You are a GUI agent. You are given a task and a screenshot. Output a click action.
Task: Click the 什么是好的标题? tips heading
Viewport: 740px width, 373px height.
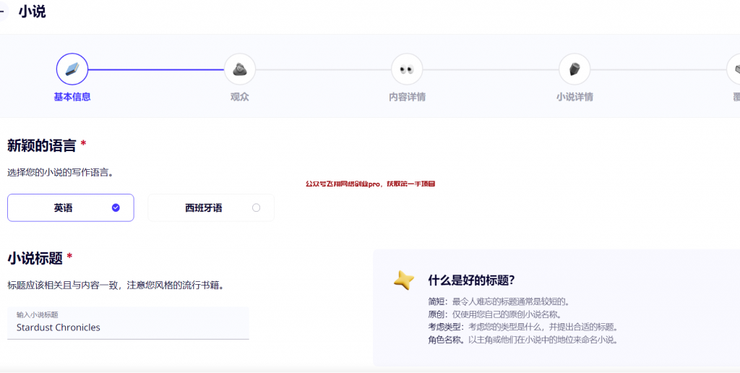(471, 280)
